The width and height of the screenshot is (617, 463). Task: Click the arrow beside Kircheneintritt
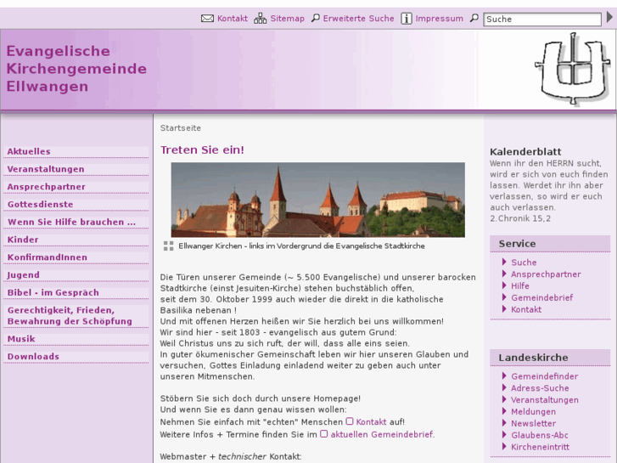pos(504,447)
